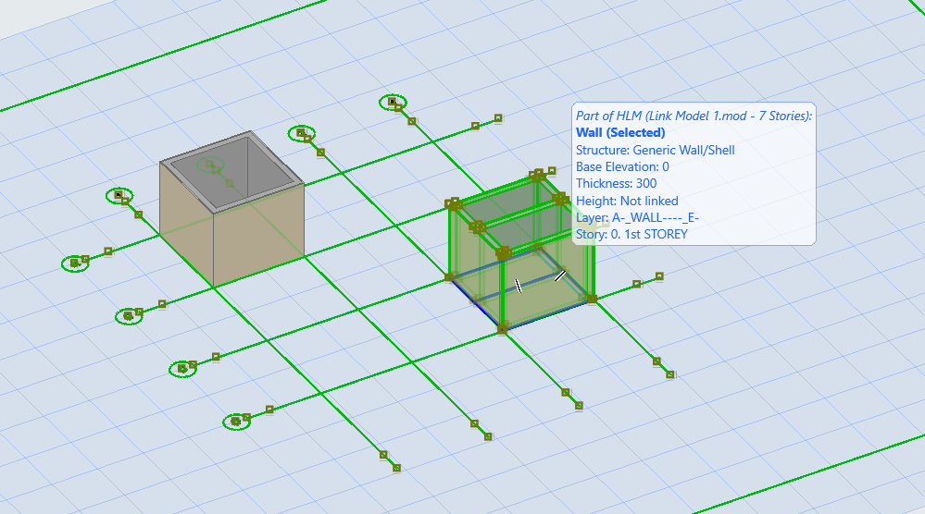Screen dimensions: 925x514
Task: Click the bottom front corner of the gray box
Action: pos(215,286)
